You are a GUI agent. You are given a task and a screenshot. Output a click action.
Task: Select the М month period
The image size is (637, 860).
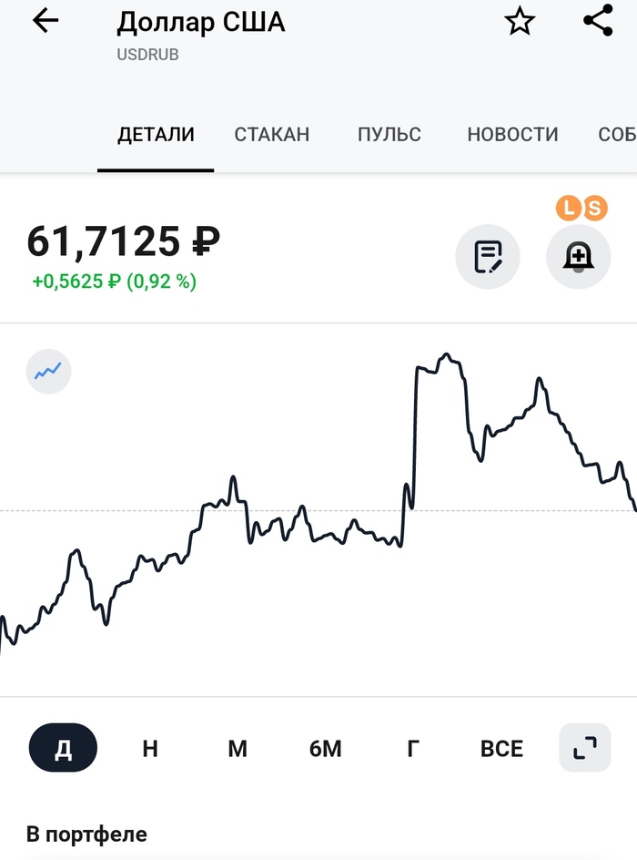(238, 748)
